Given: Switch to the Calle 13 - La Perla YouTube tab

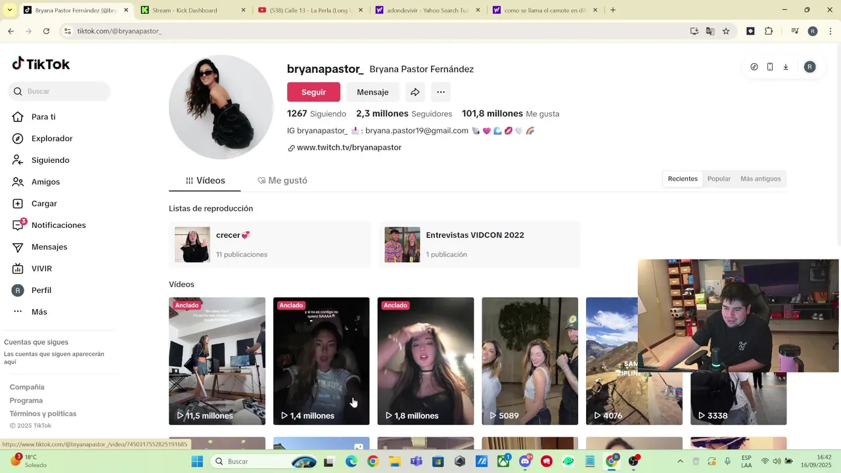Looking at the screenshot, I should click(x=310, y=10).
